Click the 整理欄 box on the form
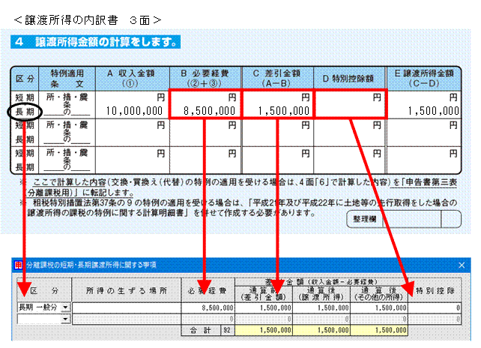The width and height of the screenshot is (481, 348). point(404,219)
